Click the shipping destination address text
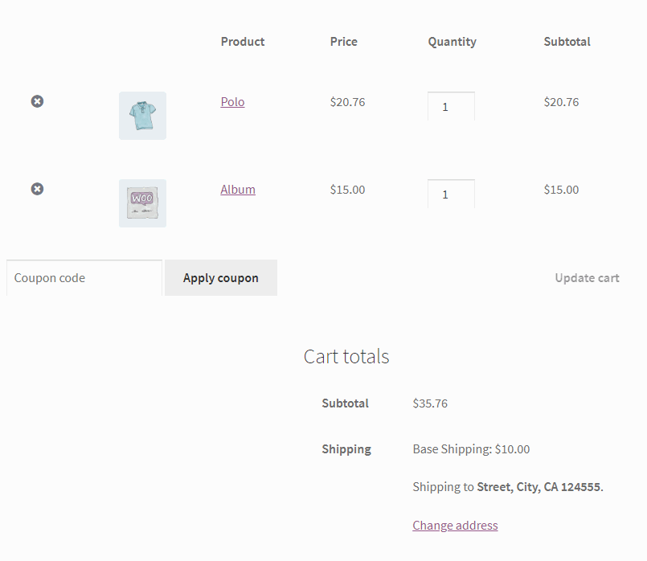This screenshot has height=561, width=647. pyautogui.click(x=508, y=486)
